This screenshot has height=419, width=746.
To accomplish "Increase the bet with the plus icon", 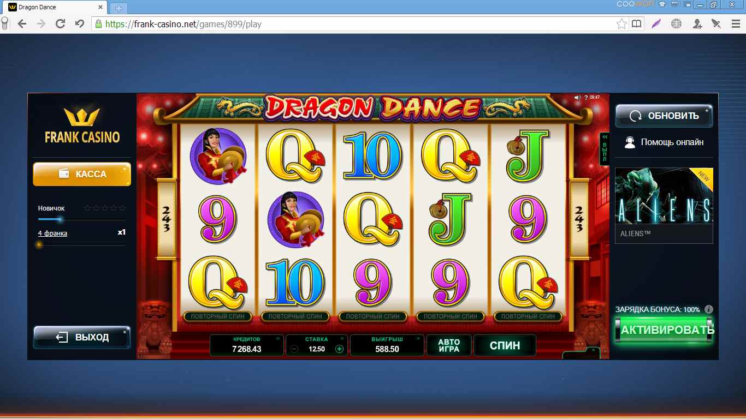I will pos(339,349).
